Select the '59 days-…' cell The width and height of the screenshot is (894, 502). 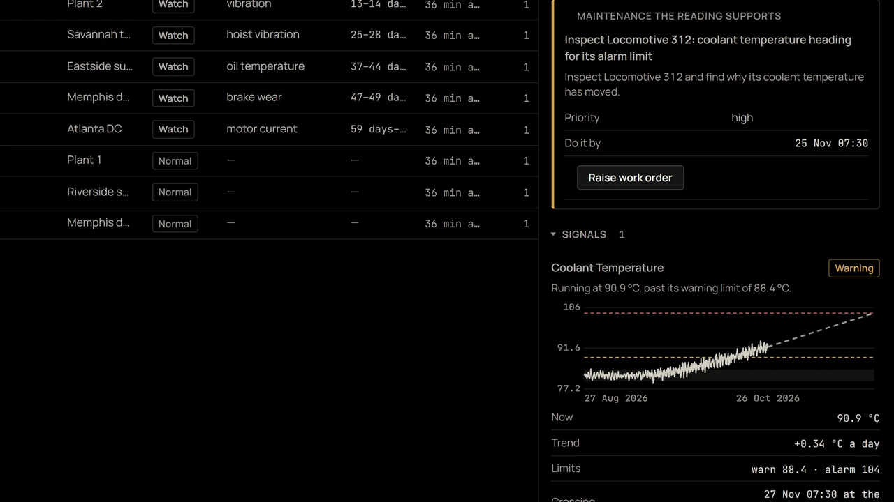378,129
